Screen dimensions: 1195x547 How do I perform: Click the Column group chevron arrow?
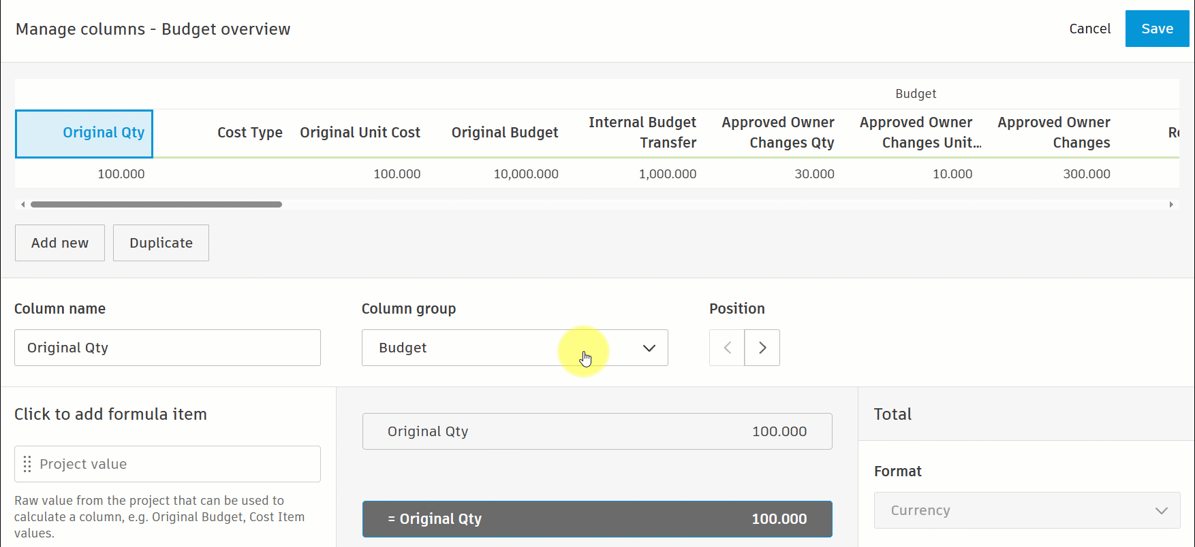tap(649, 348)
